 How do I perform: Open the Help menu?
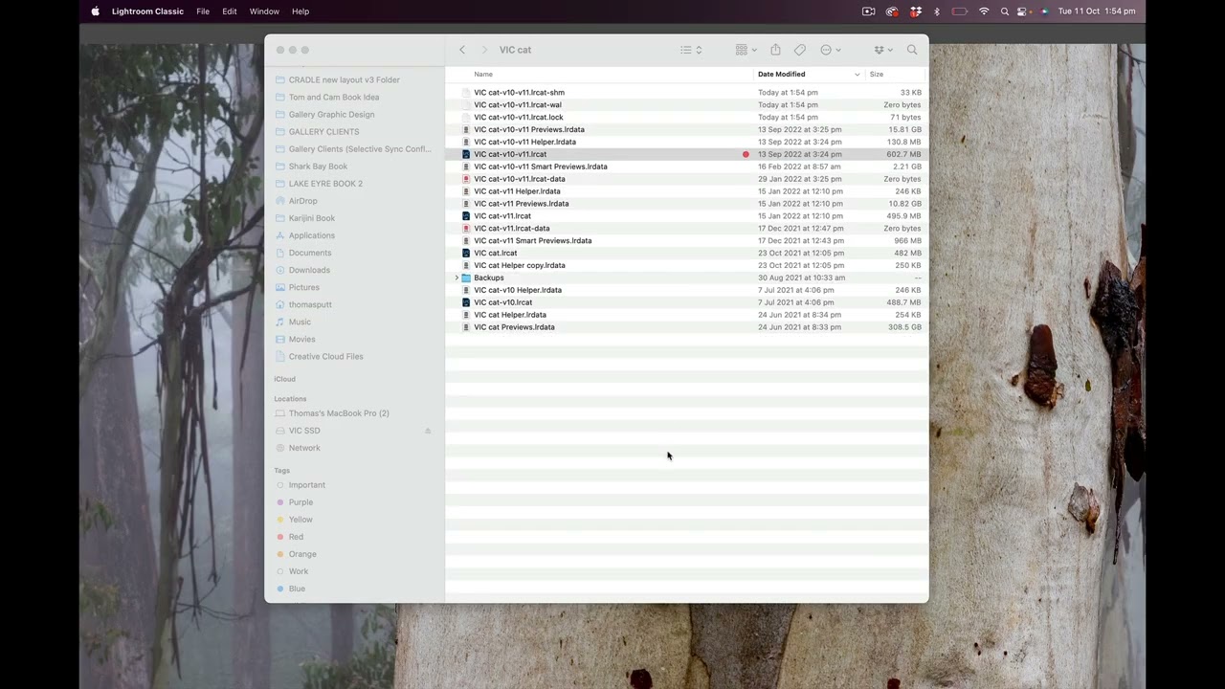tap(301, 11)
